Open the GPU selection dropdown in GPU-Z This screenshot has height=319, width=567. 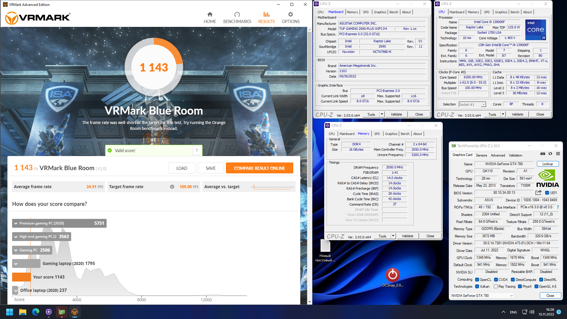(x=482, y=296)
